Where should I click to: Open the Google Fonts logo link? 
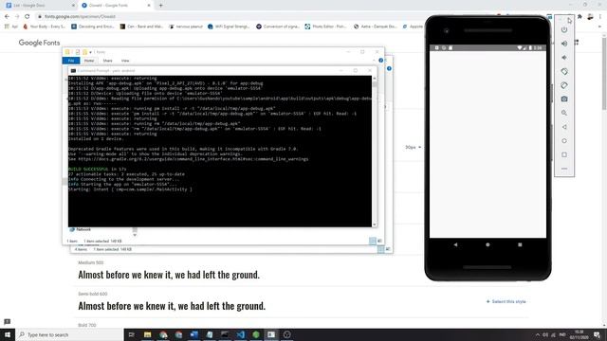(39, 43)
